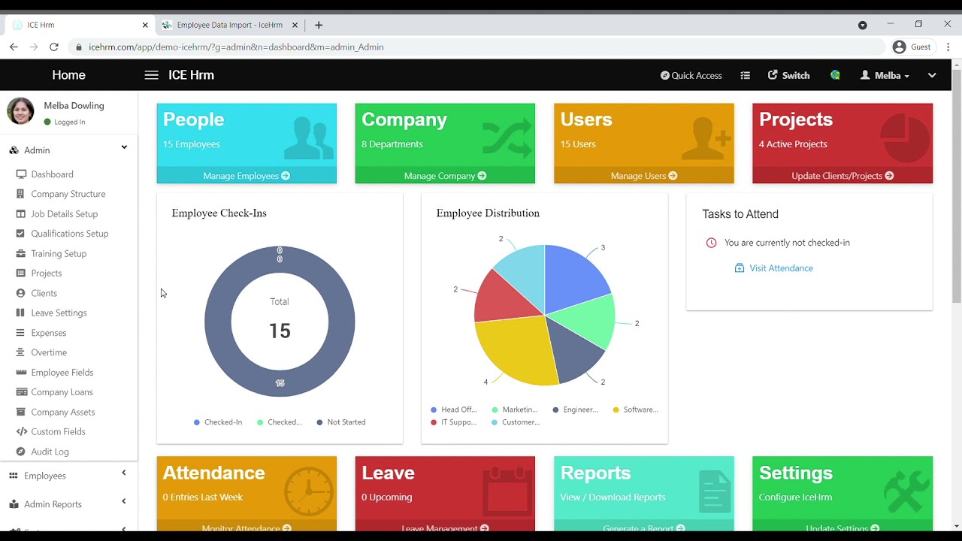962x541 pixels.
Task: Click the check-ins donut chart ring
Action: 218,322
